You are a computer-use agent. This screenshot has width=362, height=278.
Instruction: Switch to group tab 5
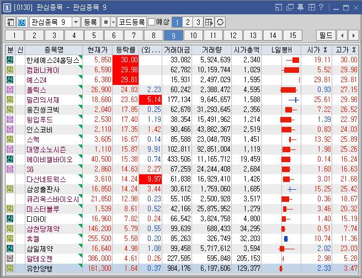pyautogui.click(x=94, y=35)
